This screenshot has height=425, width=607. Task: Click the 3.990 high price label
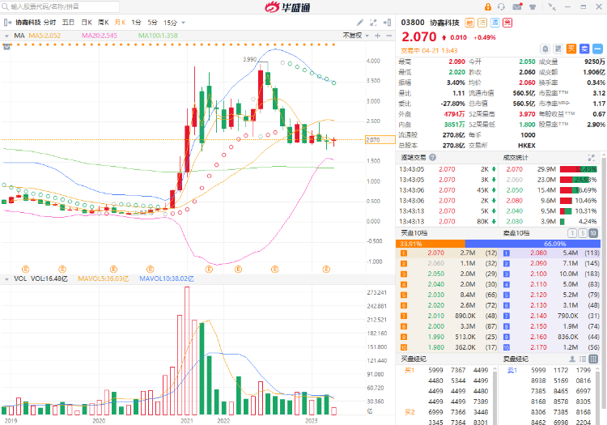(250, 59)
